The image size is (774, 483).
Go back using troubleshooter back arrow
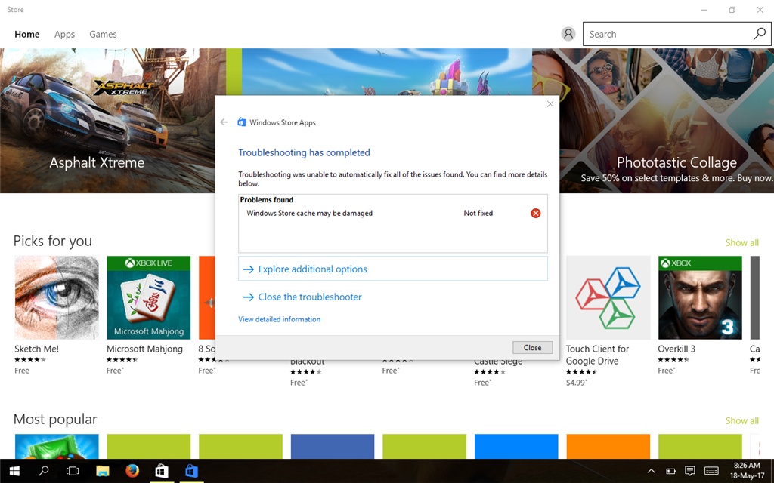(224, 122)
